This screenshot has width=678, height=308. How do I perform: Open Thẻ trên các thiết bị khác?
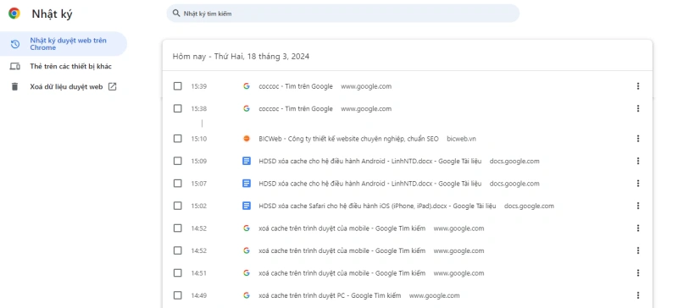71,67
